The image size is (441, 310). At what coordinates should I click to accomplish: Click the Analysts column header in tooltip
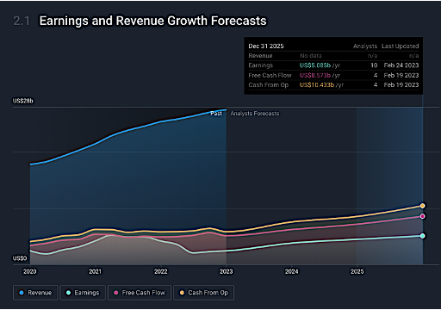pyautogui.click(x=365, y=46)
